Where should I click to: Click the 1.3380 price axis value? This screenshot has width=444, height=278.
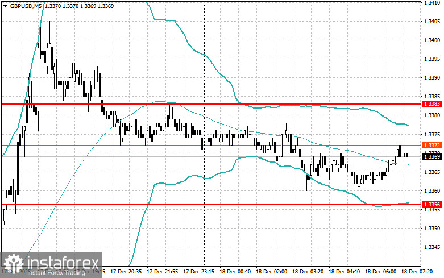tap(432, 115)
